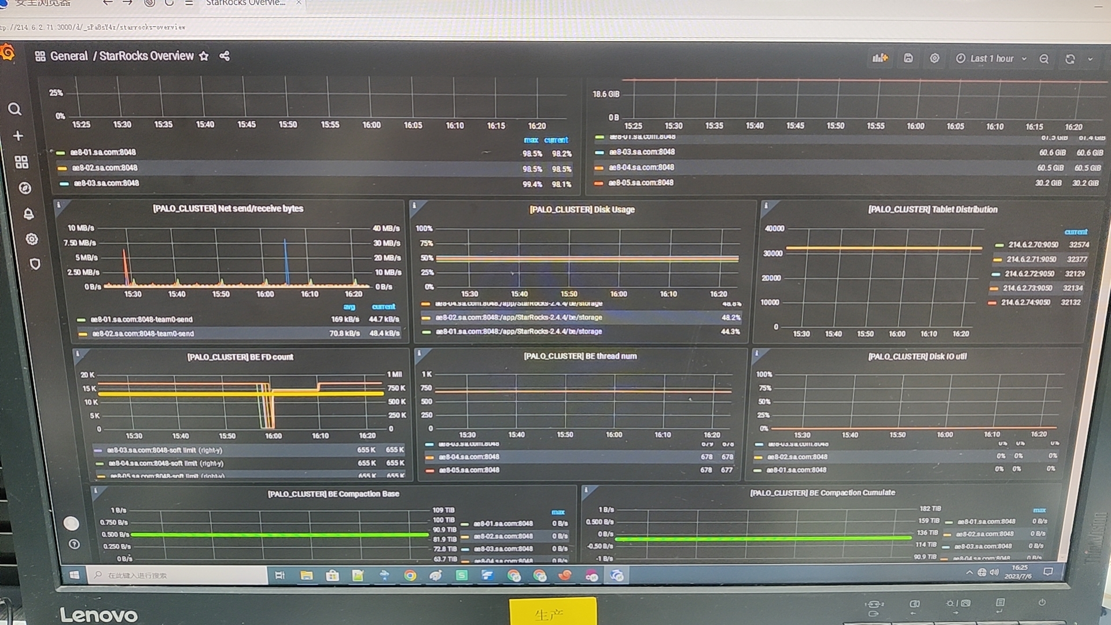
Task: Toggle ae8-05.sa.com:8048 series showing 30.2 GiB
Action: pos(641,183)
